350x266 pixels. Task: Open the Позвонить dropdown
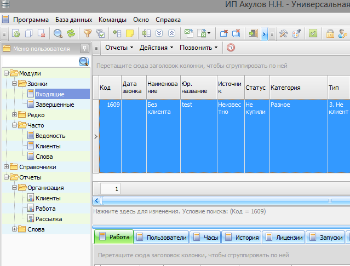[x=199, y=48]
